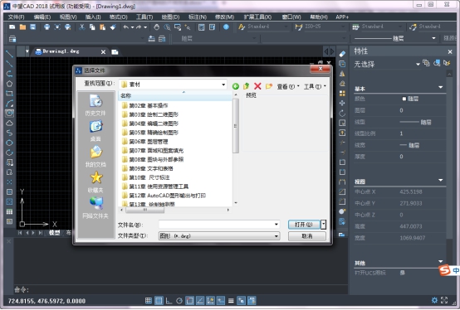Open the 工具(T) menu
Screen dimensions: 460x310
point(144,17)
